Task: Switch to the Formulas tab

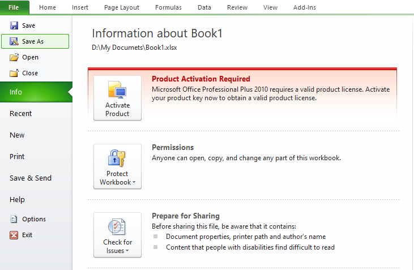Action: tap(168, 7)
